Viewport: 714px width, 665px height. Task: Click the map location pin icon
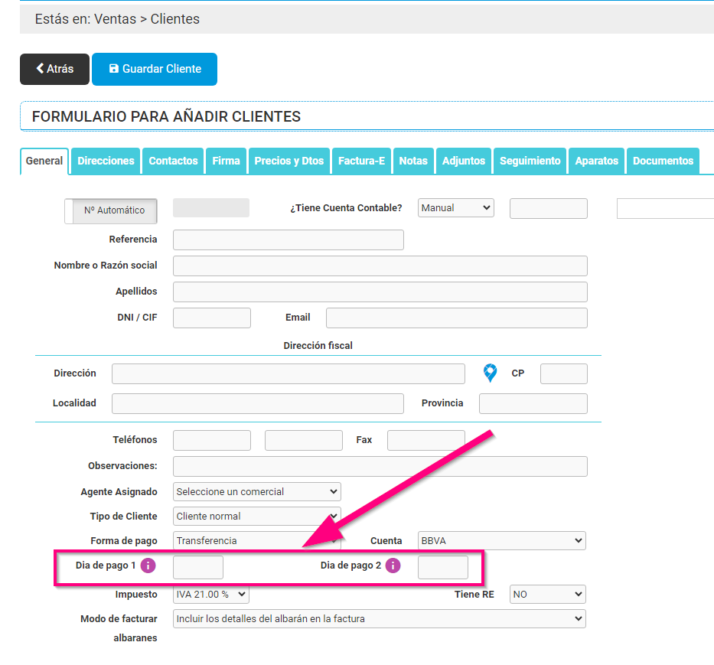491,373
